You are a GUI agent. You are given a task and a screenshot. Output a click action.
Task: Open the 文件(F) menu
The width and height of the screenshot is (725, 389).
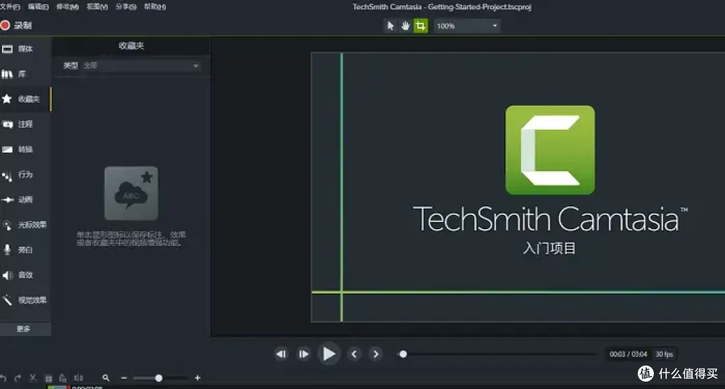coord(9,7)
